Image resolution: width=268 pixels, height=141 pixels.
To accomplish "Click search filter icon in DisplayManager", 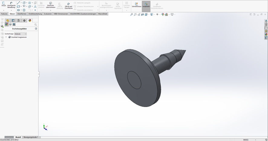I will (36, 25).
